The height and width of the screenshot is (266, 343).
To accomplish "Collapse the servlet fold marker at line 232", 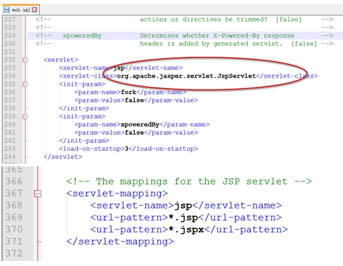I will click(x=25, y=60).
